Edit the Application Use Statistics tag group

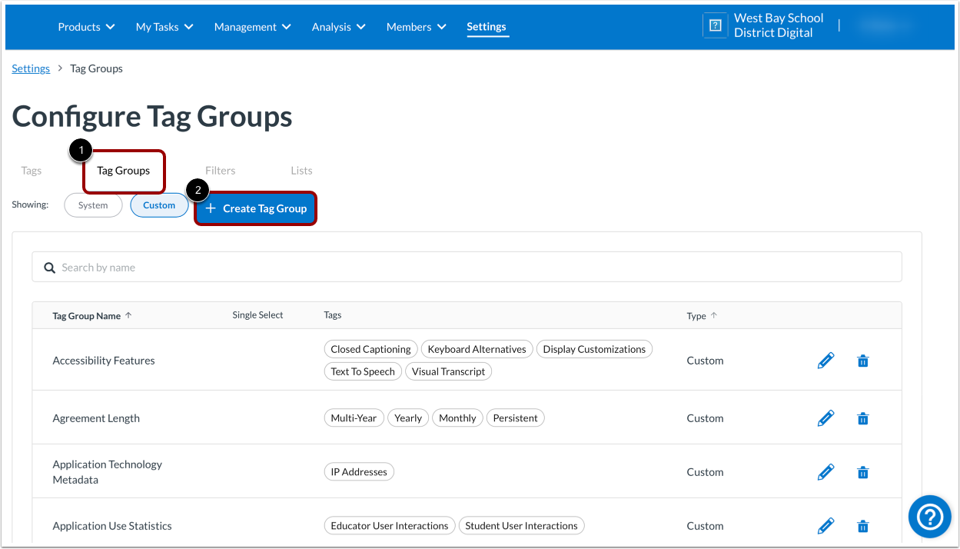(825, 525)
